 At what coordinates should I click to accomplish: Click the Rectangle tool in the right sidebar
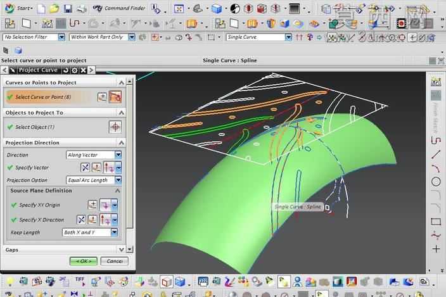click(436, 222)
